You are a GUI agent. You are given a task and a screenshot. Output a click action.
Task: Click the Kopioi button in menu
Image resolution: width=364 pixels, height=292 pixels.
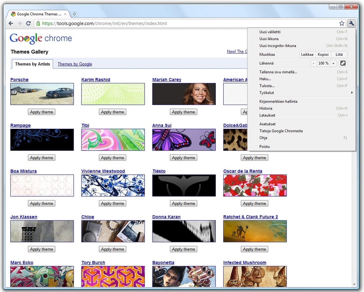323,55
